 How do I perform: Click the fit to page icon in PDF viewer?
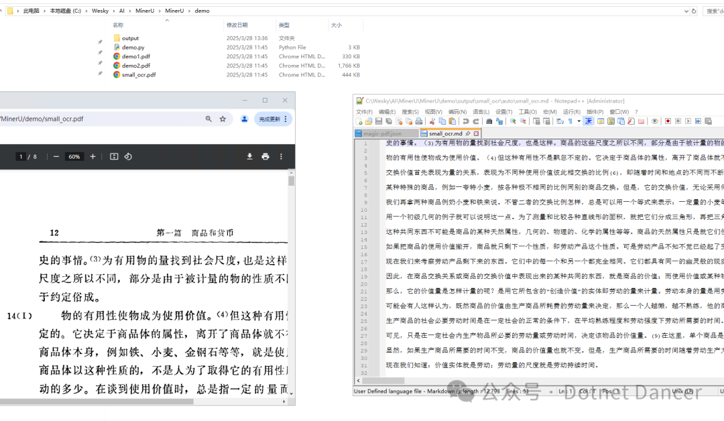pos(114,156)
